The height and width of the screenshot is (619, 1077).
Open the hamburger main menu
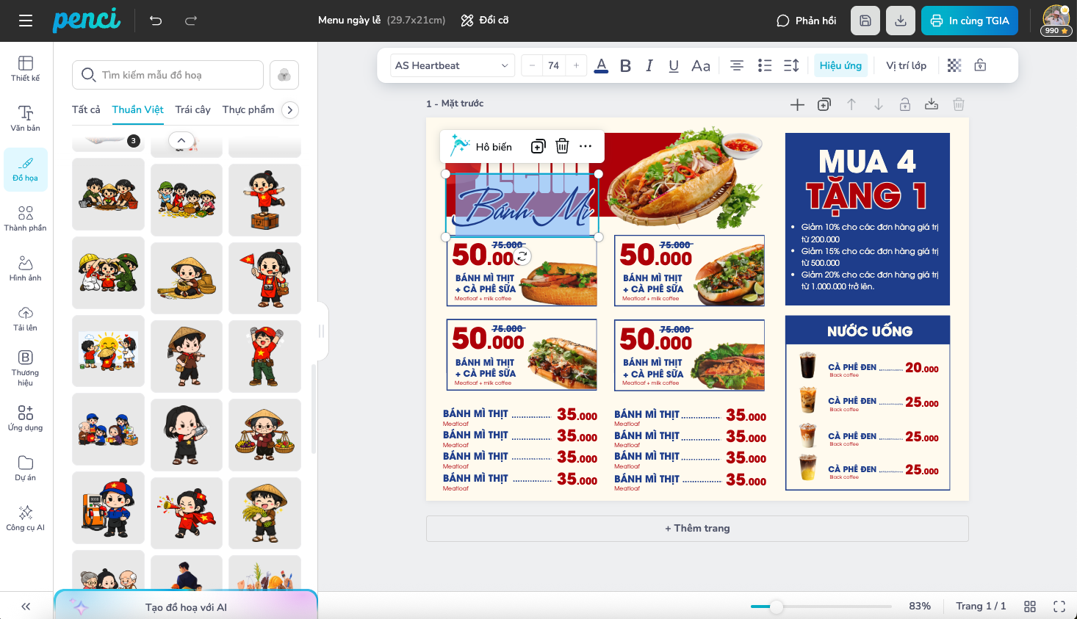point(26,21)
